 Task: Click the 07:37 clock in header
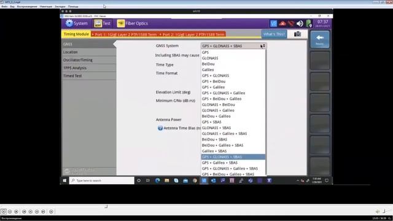[x=322, y=22]
